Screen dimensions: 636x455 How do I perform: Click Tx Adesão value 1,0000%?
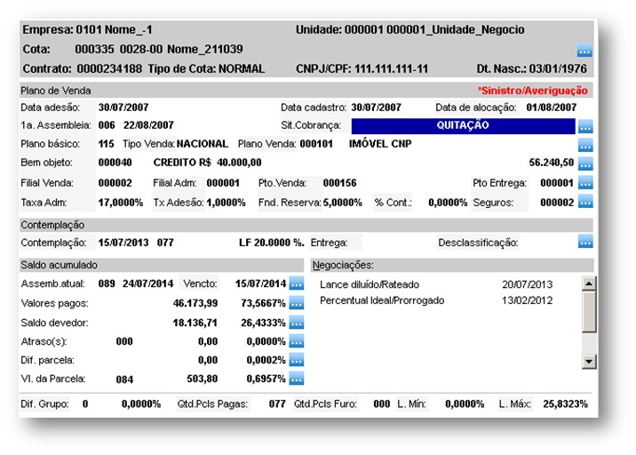pos(226,203)
